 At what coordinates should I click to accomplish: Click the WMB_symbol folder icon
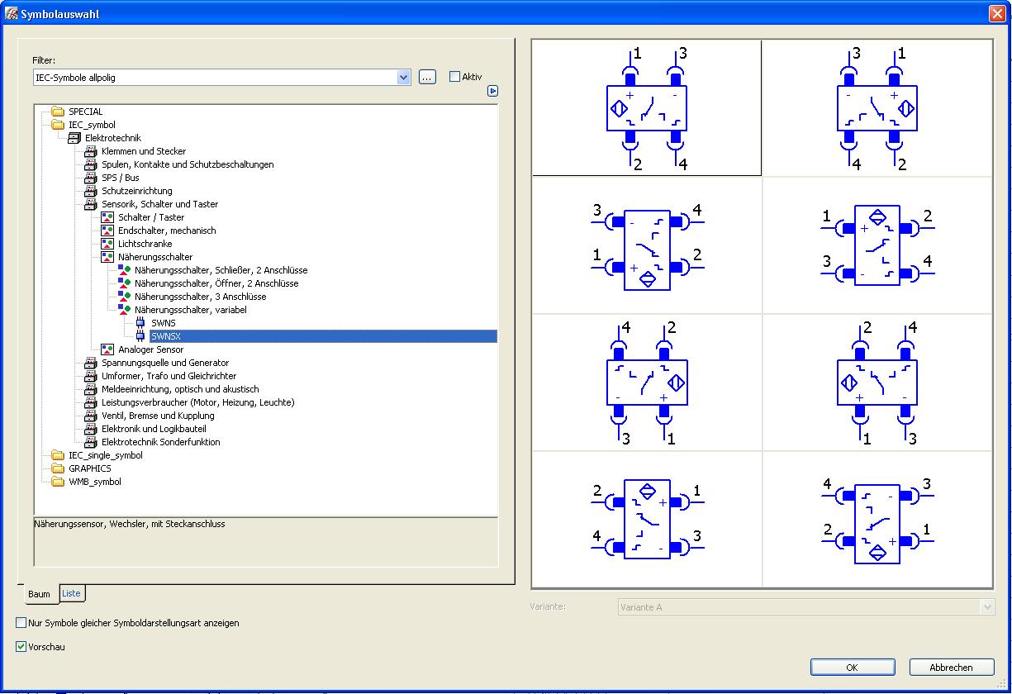coord(57,482)
